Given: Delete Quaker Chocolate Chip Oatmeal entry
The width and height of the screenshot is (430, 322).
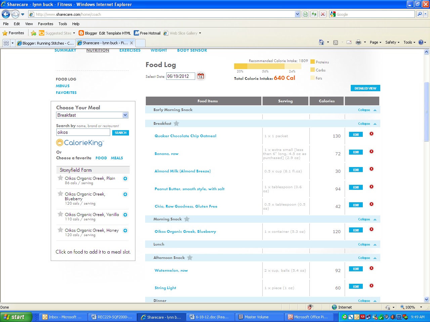Looking at the screenshot, I should point(372,133).
